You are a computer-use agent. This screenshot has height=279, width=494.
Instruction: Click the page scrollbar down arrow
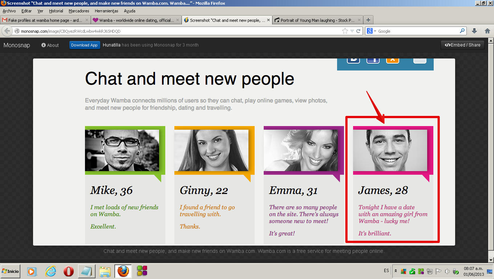click(x=491, y=260)
